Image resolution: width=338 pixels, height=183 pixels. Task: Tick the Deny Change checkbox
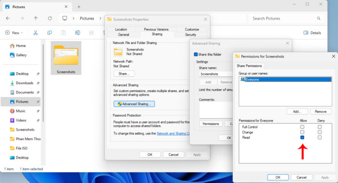pyautogui.click(x=320, y=132)
